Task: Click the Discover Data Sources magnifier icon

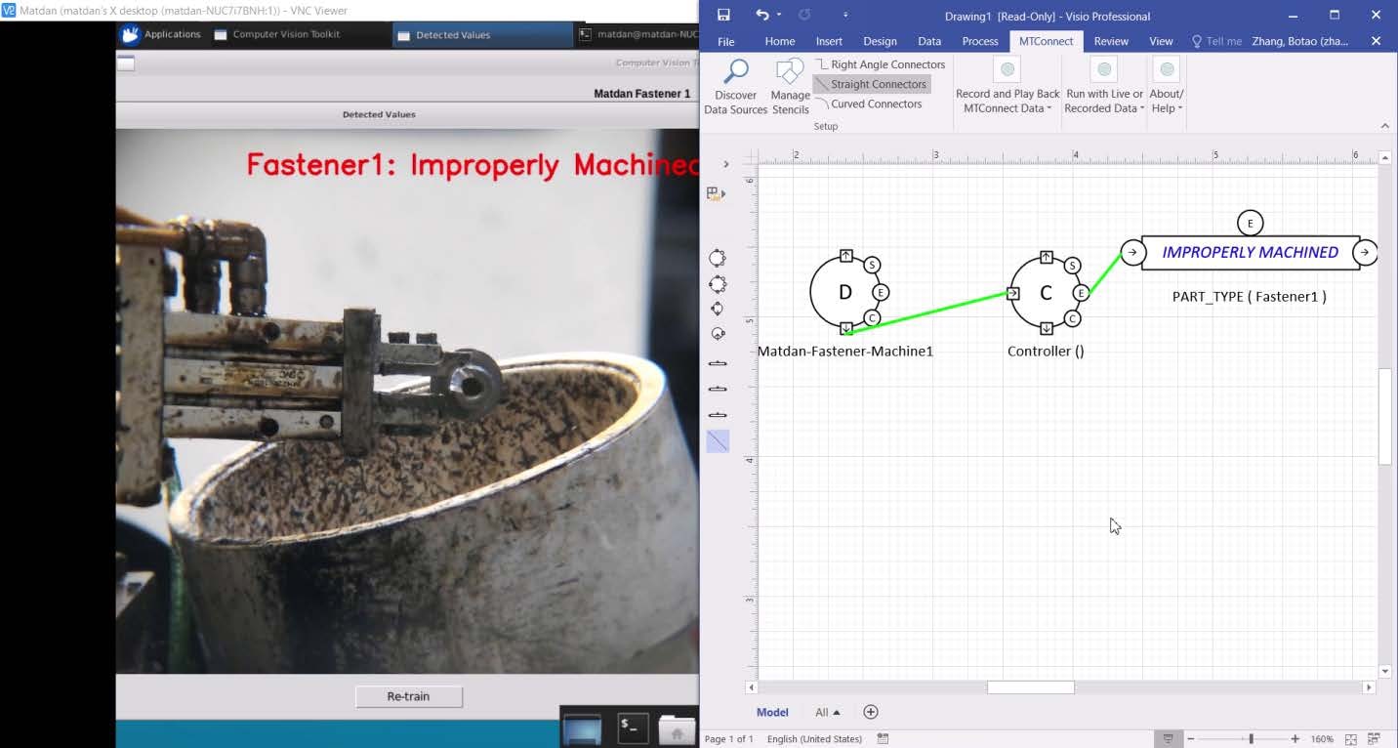Action: [735, 72]
